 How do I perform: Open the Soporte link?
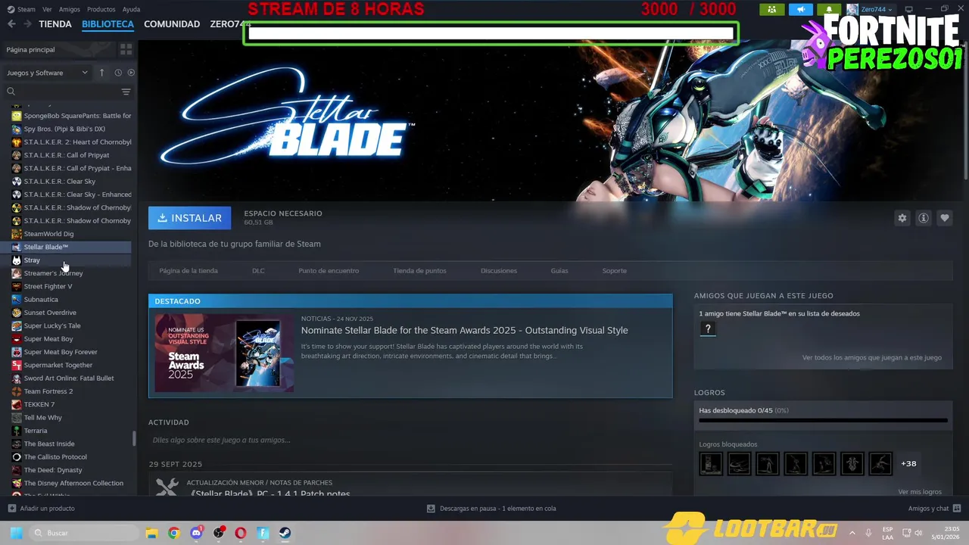[614, 270]
